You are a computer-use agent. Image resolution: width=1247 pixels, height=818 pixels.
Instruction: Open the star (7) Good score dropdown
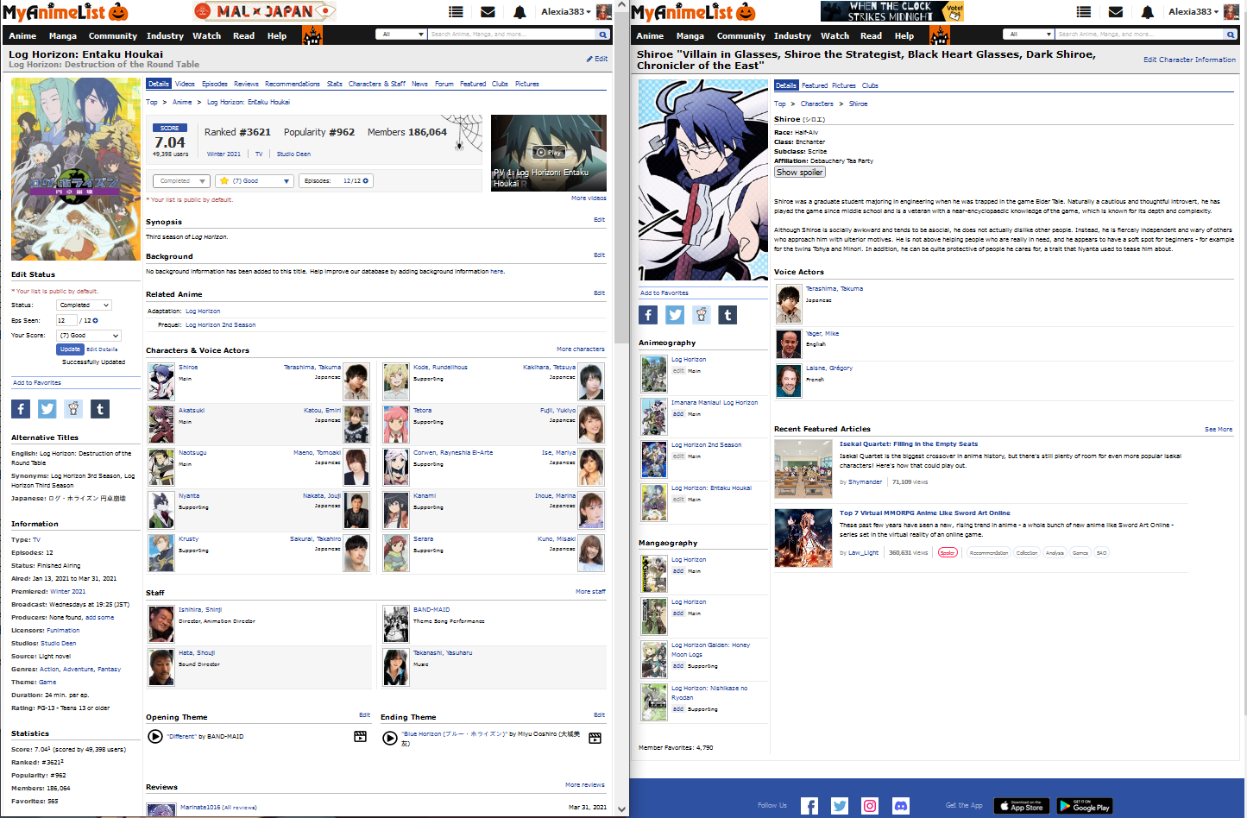pos(255,181)
